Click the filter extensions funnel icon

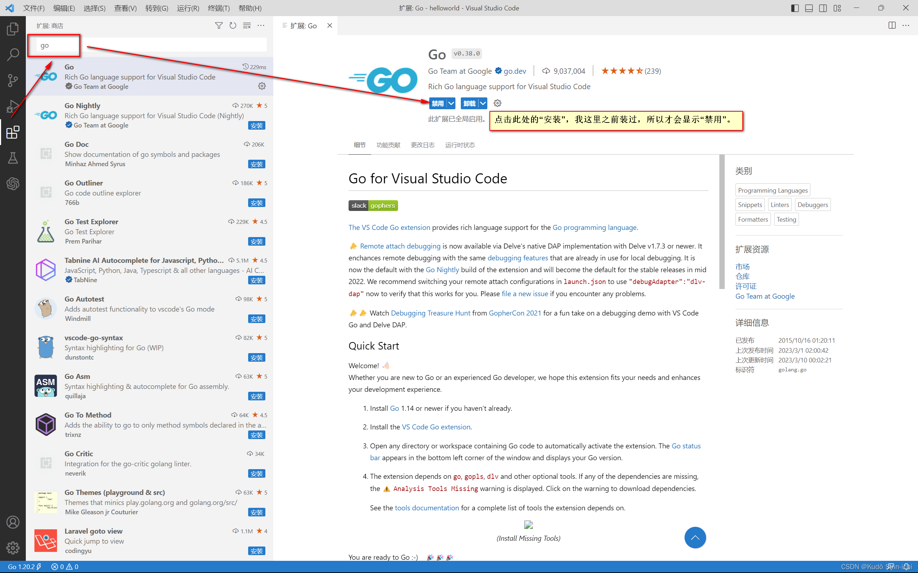(219, 25)
